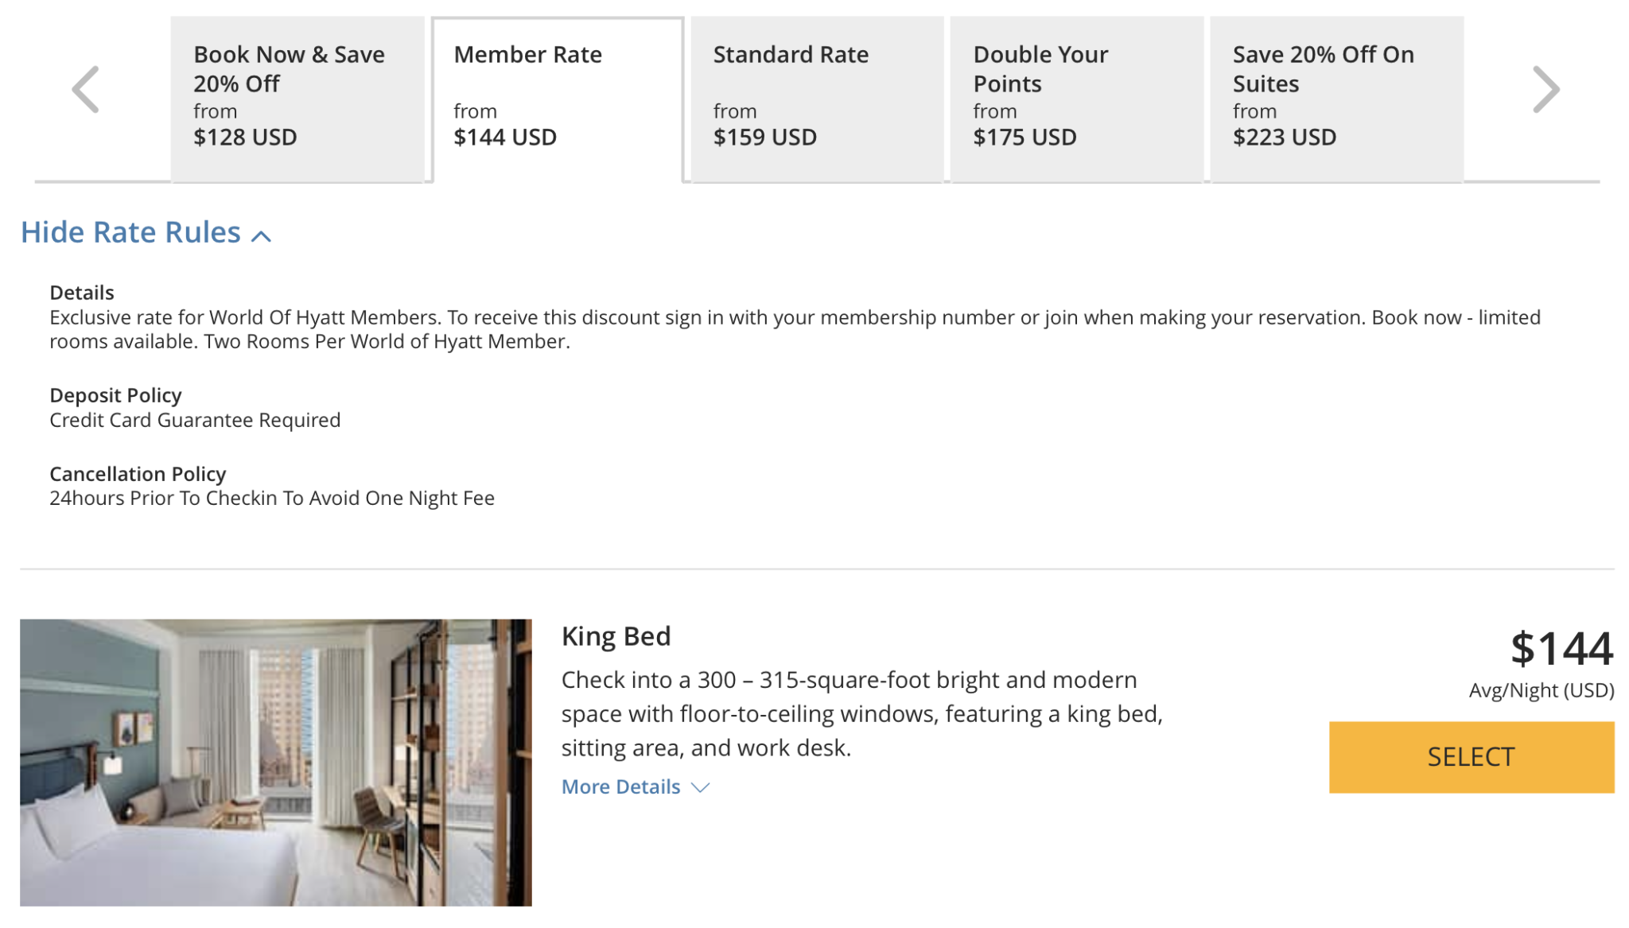Image resolution: width=1629 pixels, height=928 pixels.
Task: Click the right carousel arrow for rates
Action: point(1545,90)
